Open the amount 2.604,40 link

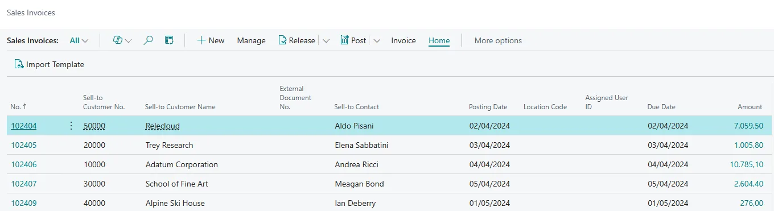[748, 184]
